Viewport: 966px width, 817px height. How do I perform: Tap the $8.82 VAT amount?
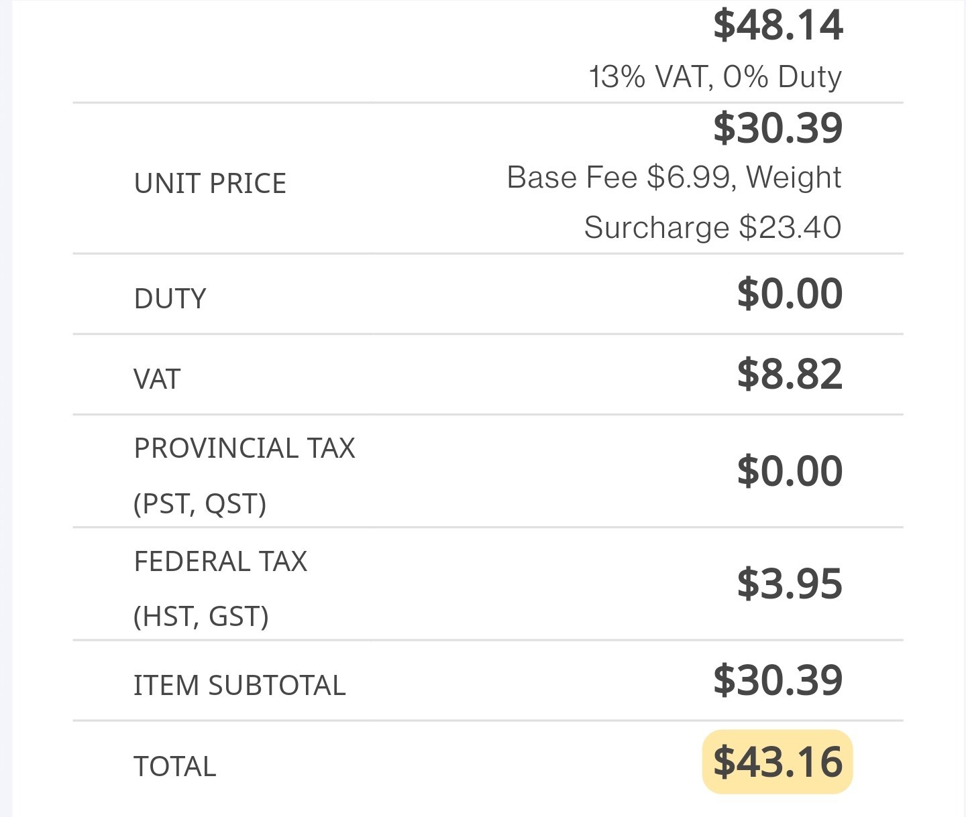point(790,374)
